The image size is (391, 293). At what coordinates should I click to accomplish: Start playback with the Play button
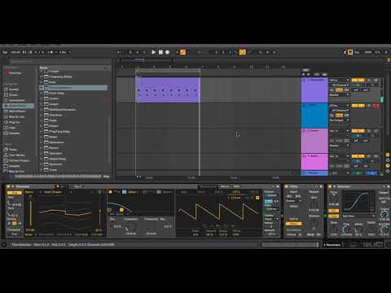(x=153, y=52)
